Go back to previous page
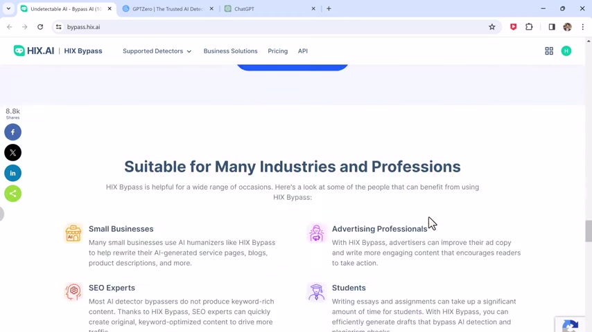The image size is (592, 332). point(10,27)
